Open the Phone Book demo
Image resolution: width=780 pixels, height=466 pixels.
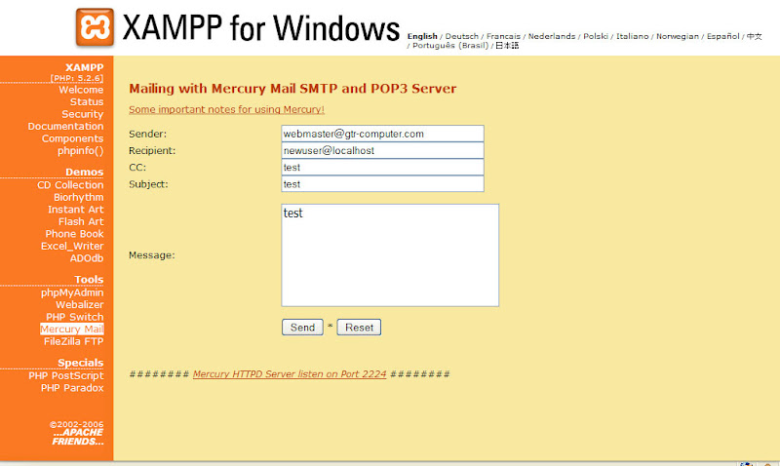tap(75, 234)
